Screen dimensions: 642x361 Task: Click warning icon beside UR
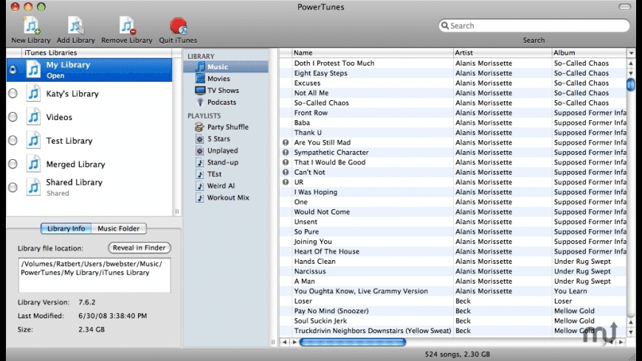[286, 182]
